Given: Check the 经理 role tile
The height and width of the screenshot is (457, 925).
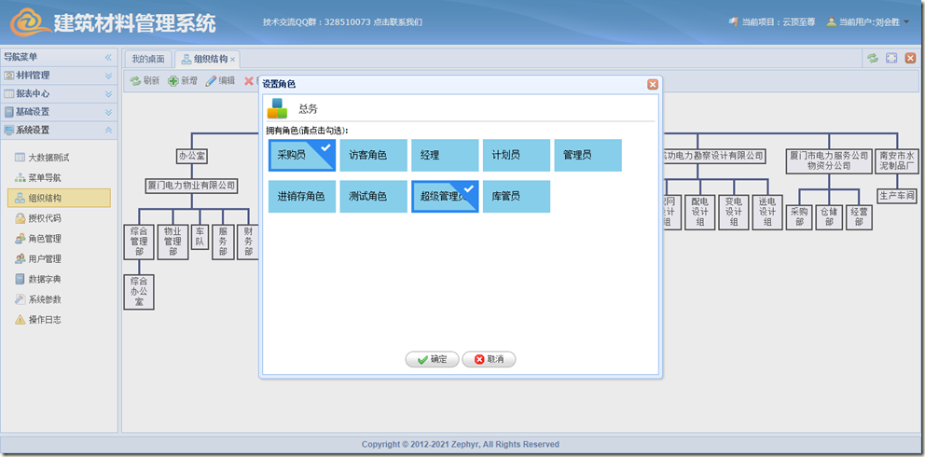Looking at the screenshot, I should pyautogui.click(x=445, y=155).
